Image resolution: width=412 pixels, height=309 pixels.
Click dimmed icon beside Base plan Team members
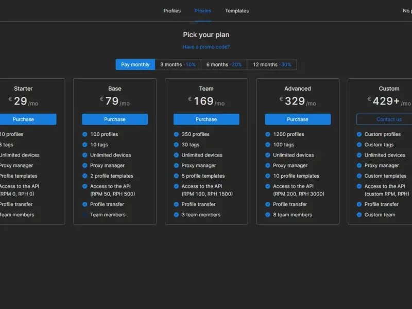point(84,215)
